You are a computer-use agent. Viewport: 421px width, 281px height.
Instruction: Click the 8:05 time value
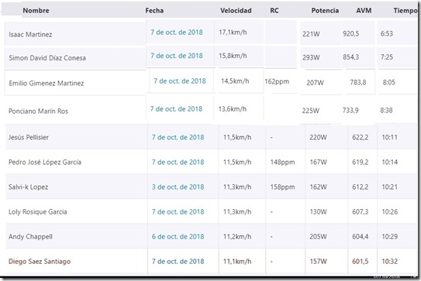(388, 82)
